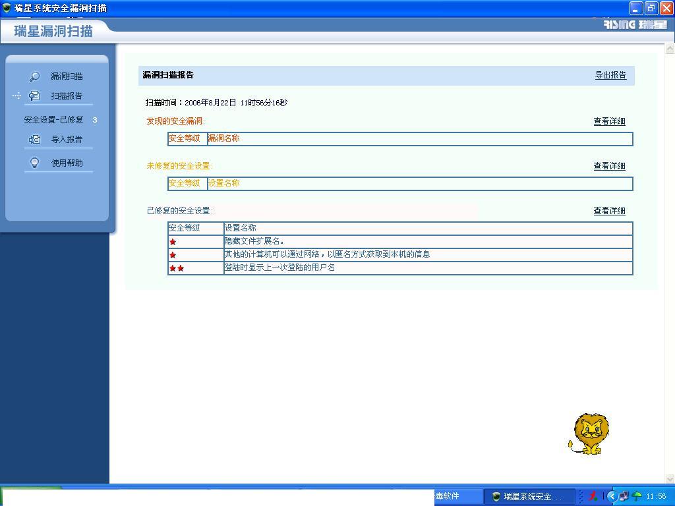This screenshot has width=675, height=506.
Task: Click the scan time text 扫描时间
Action: [x=216, y=102]
